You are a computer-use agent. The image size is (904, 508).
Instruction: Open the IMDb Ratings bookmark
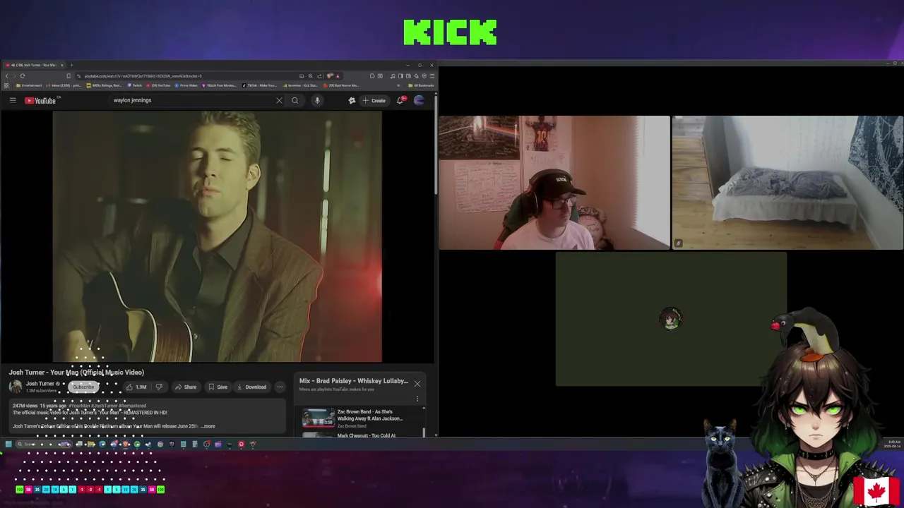coord(104,85)
